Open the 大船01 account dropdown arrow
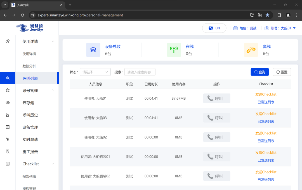The image size is (302, 190). (x=294, y=28)
